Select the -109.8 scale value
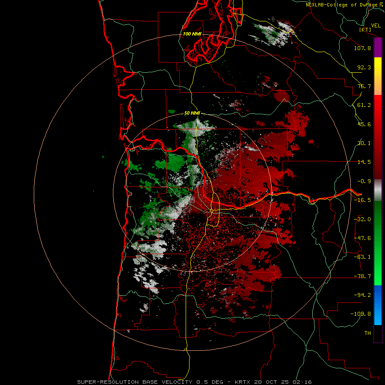Image resolution: width=385 pixels, height=385 pixels. [x=361, y=314]
